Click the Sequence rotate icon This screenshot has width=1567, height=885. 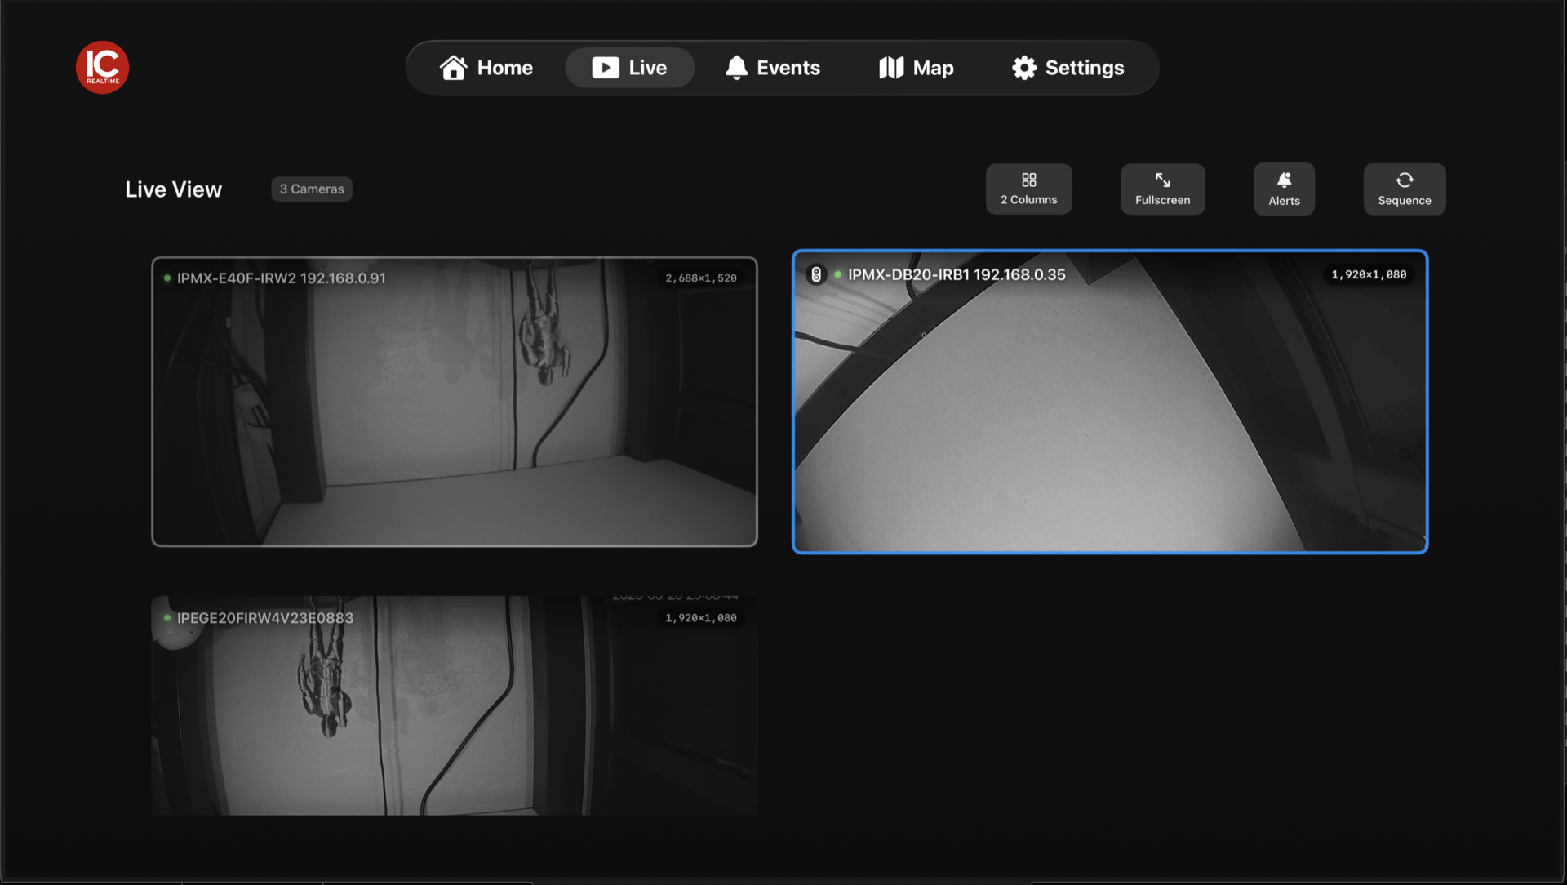(1405, 180)
